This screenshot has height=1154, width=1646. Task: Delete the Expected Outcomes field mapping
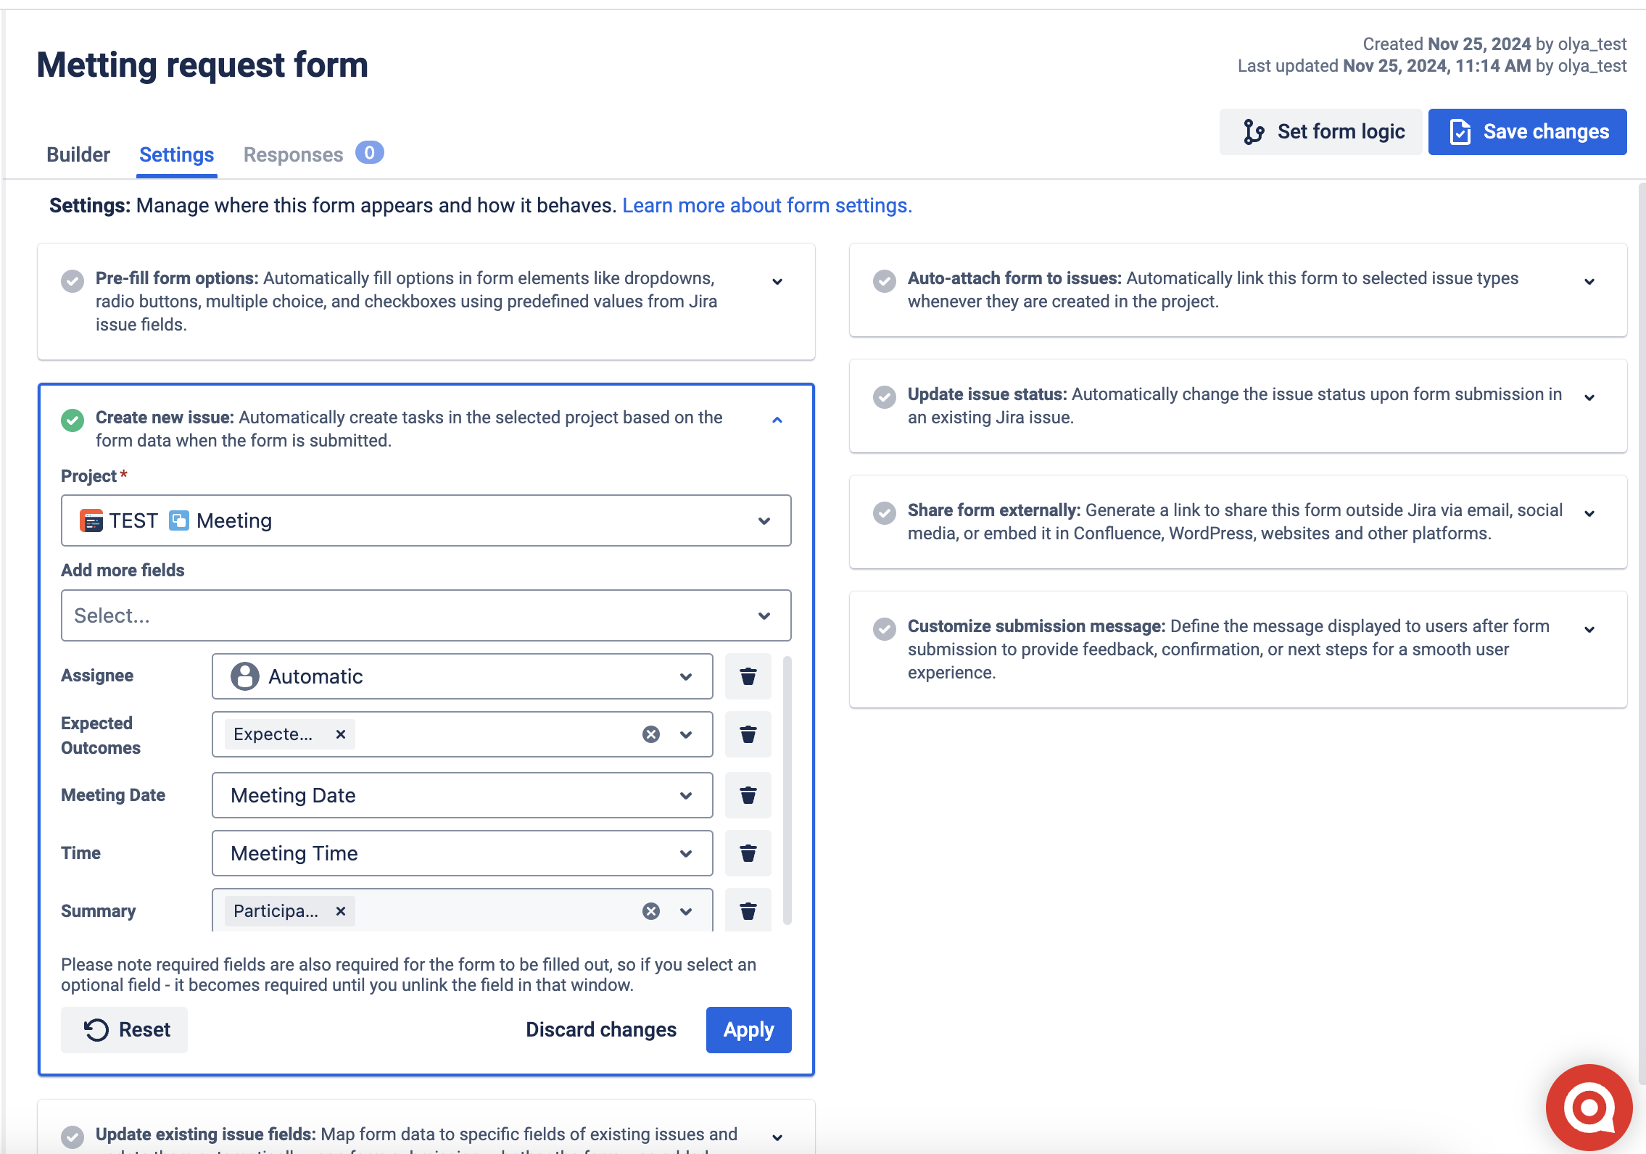coord(748,734)
